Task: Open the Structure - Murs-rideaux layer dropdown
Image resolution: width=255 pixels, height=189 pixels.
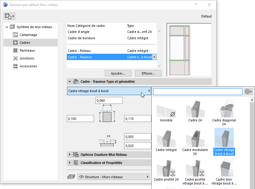Action: pos(114,177)
